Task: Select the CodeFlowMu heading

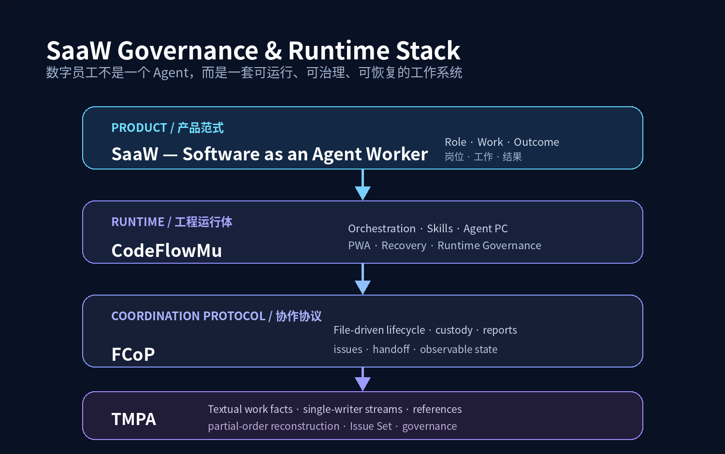Action: pyautogui.click(x=167, y=251)
